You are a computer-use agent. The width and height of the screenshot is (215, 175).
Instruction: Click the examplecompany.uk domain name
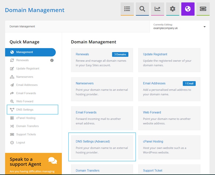coord(166,28)
